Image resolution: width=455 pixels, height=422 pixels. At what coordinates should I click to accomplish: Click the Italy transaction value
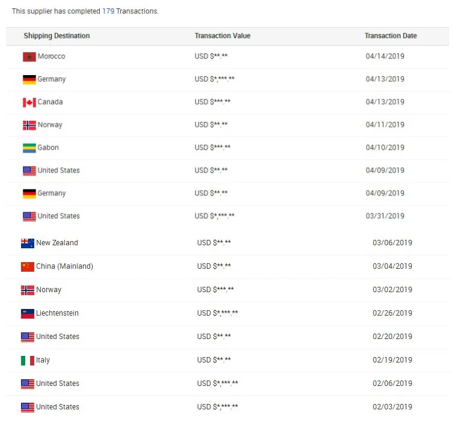pyautogui.click(x=214, y=360)
